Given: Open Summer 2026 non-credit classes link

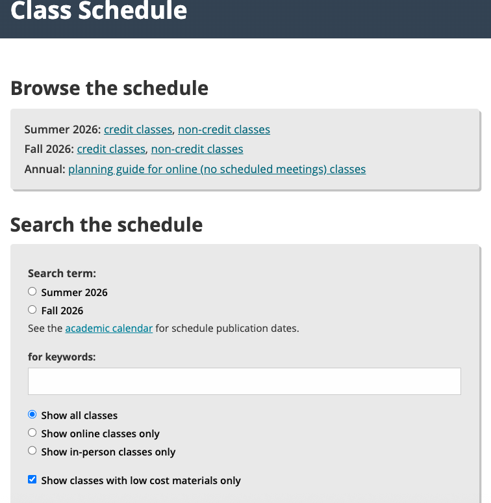Looking at the screenshot, I should tap(224, 129).
